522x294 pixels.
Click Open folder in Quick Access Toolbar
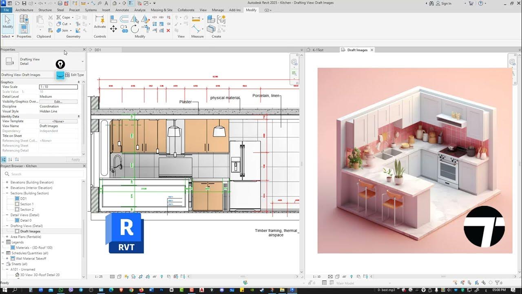[17, 3]
